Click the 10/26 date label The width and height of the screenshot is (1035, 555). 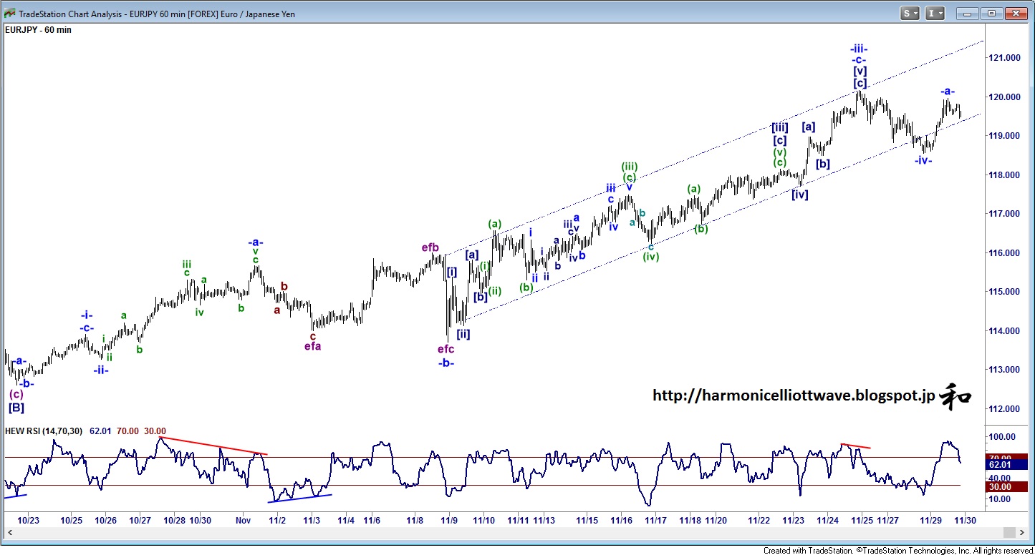(x=106, y=520)
